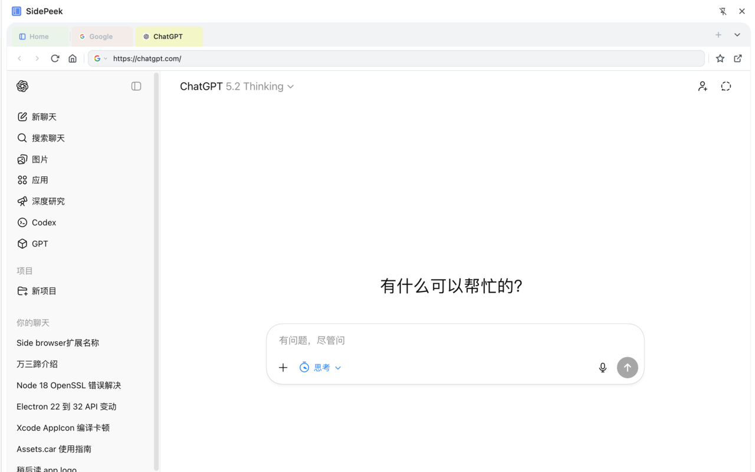
Task: Open page in external browser icon
Action: pos(738,58)
